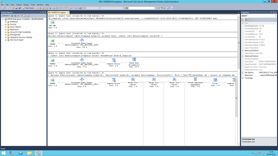Open the Connect dropdown in Object Explorer
Image resolution: width=278 pixels, height=156 pixels.
pos(6,16)
